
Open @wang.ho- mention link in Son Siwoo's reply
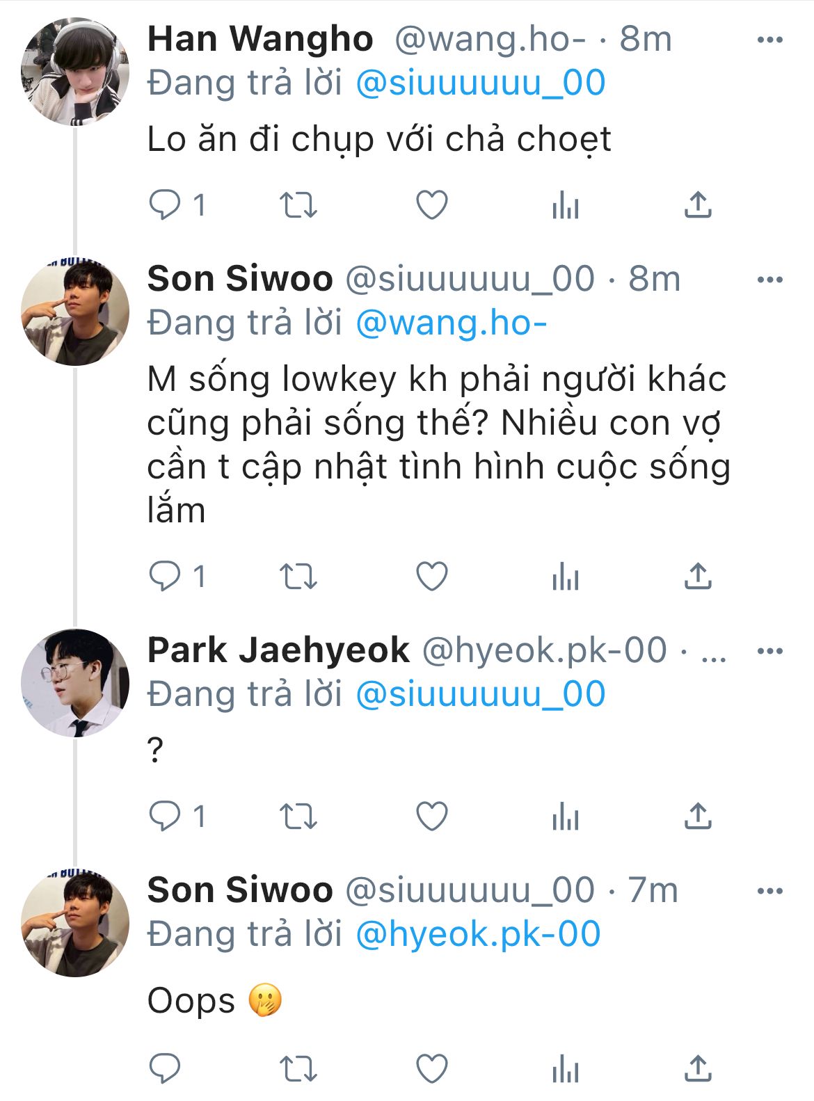[451, 323]
